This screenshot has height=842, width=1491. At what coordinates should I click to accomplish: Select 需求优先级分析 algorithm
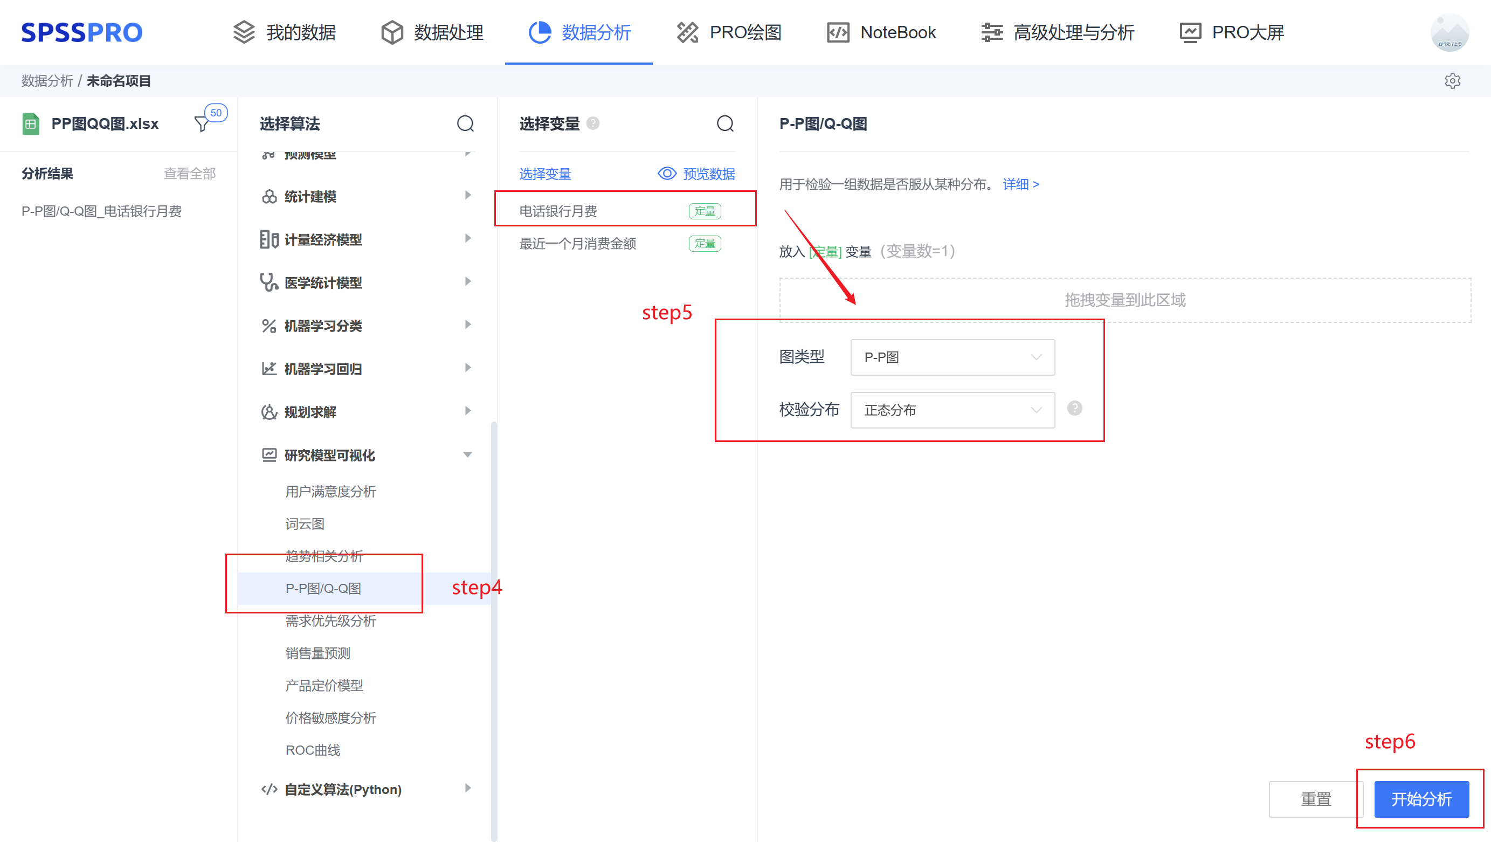click(330, 621)
